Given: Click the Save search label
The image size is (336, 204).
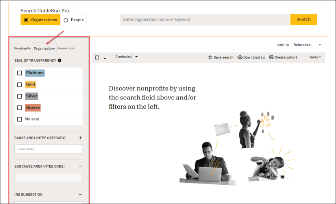Looking at the screenshot, I should pos(223,57).
